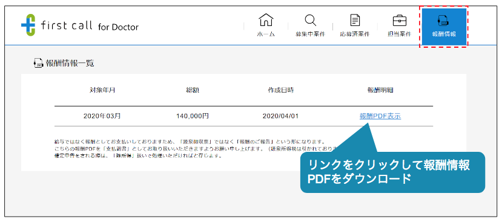Click the note line starting 確定申告をされる際は
This screenshot has width=502, height=222.
click(x=138, y=156)
